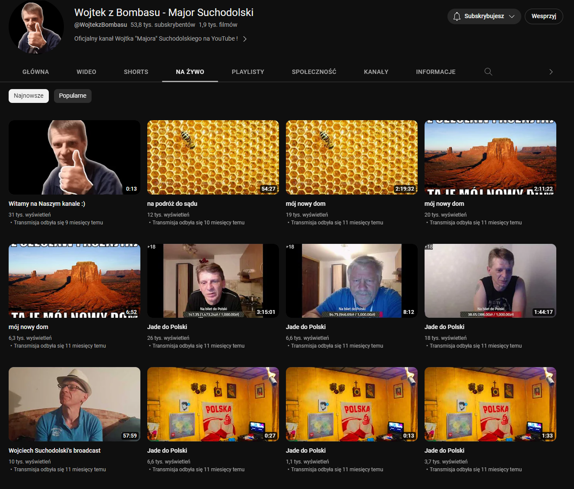Click the '18 tys. wyświetleń' text
574x489 pixels.
point(446,338)
